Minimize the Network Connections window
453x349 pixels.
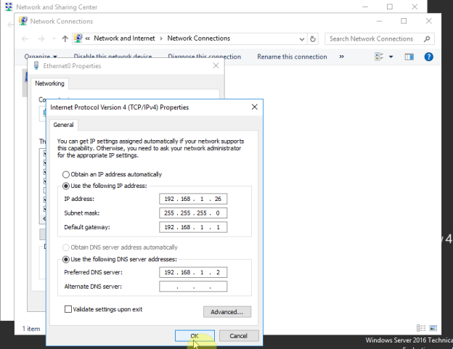pyautogui.click(x=380, y=21)
